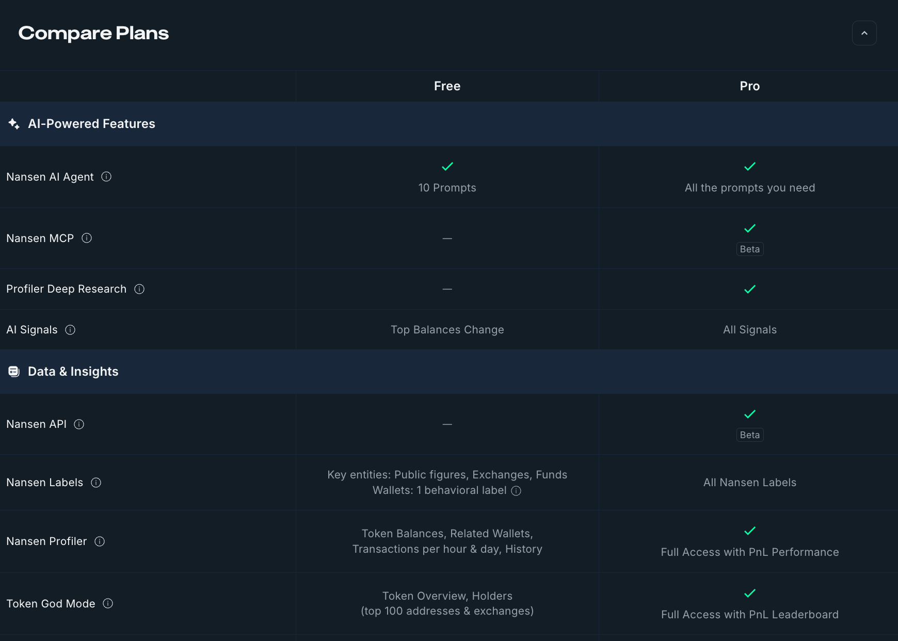
Task: Collapse the Data & Insights section
Action: click(73, 371)
